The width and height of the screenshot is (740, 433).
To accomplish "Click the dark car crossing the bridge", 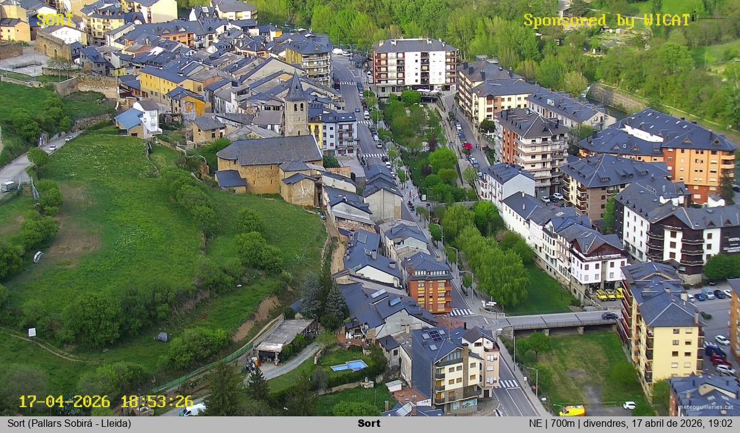I will coord(610,316).
